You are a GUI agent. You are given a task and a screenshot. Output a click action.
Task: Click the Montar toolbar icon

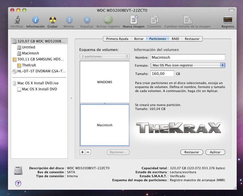pos(69,20)
